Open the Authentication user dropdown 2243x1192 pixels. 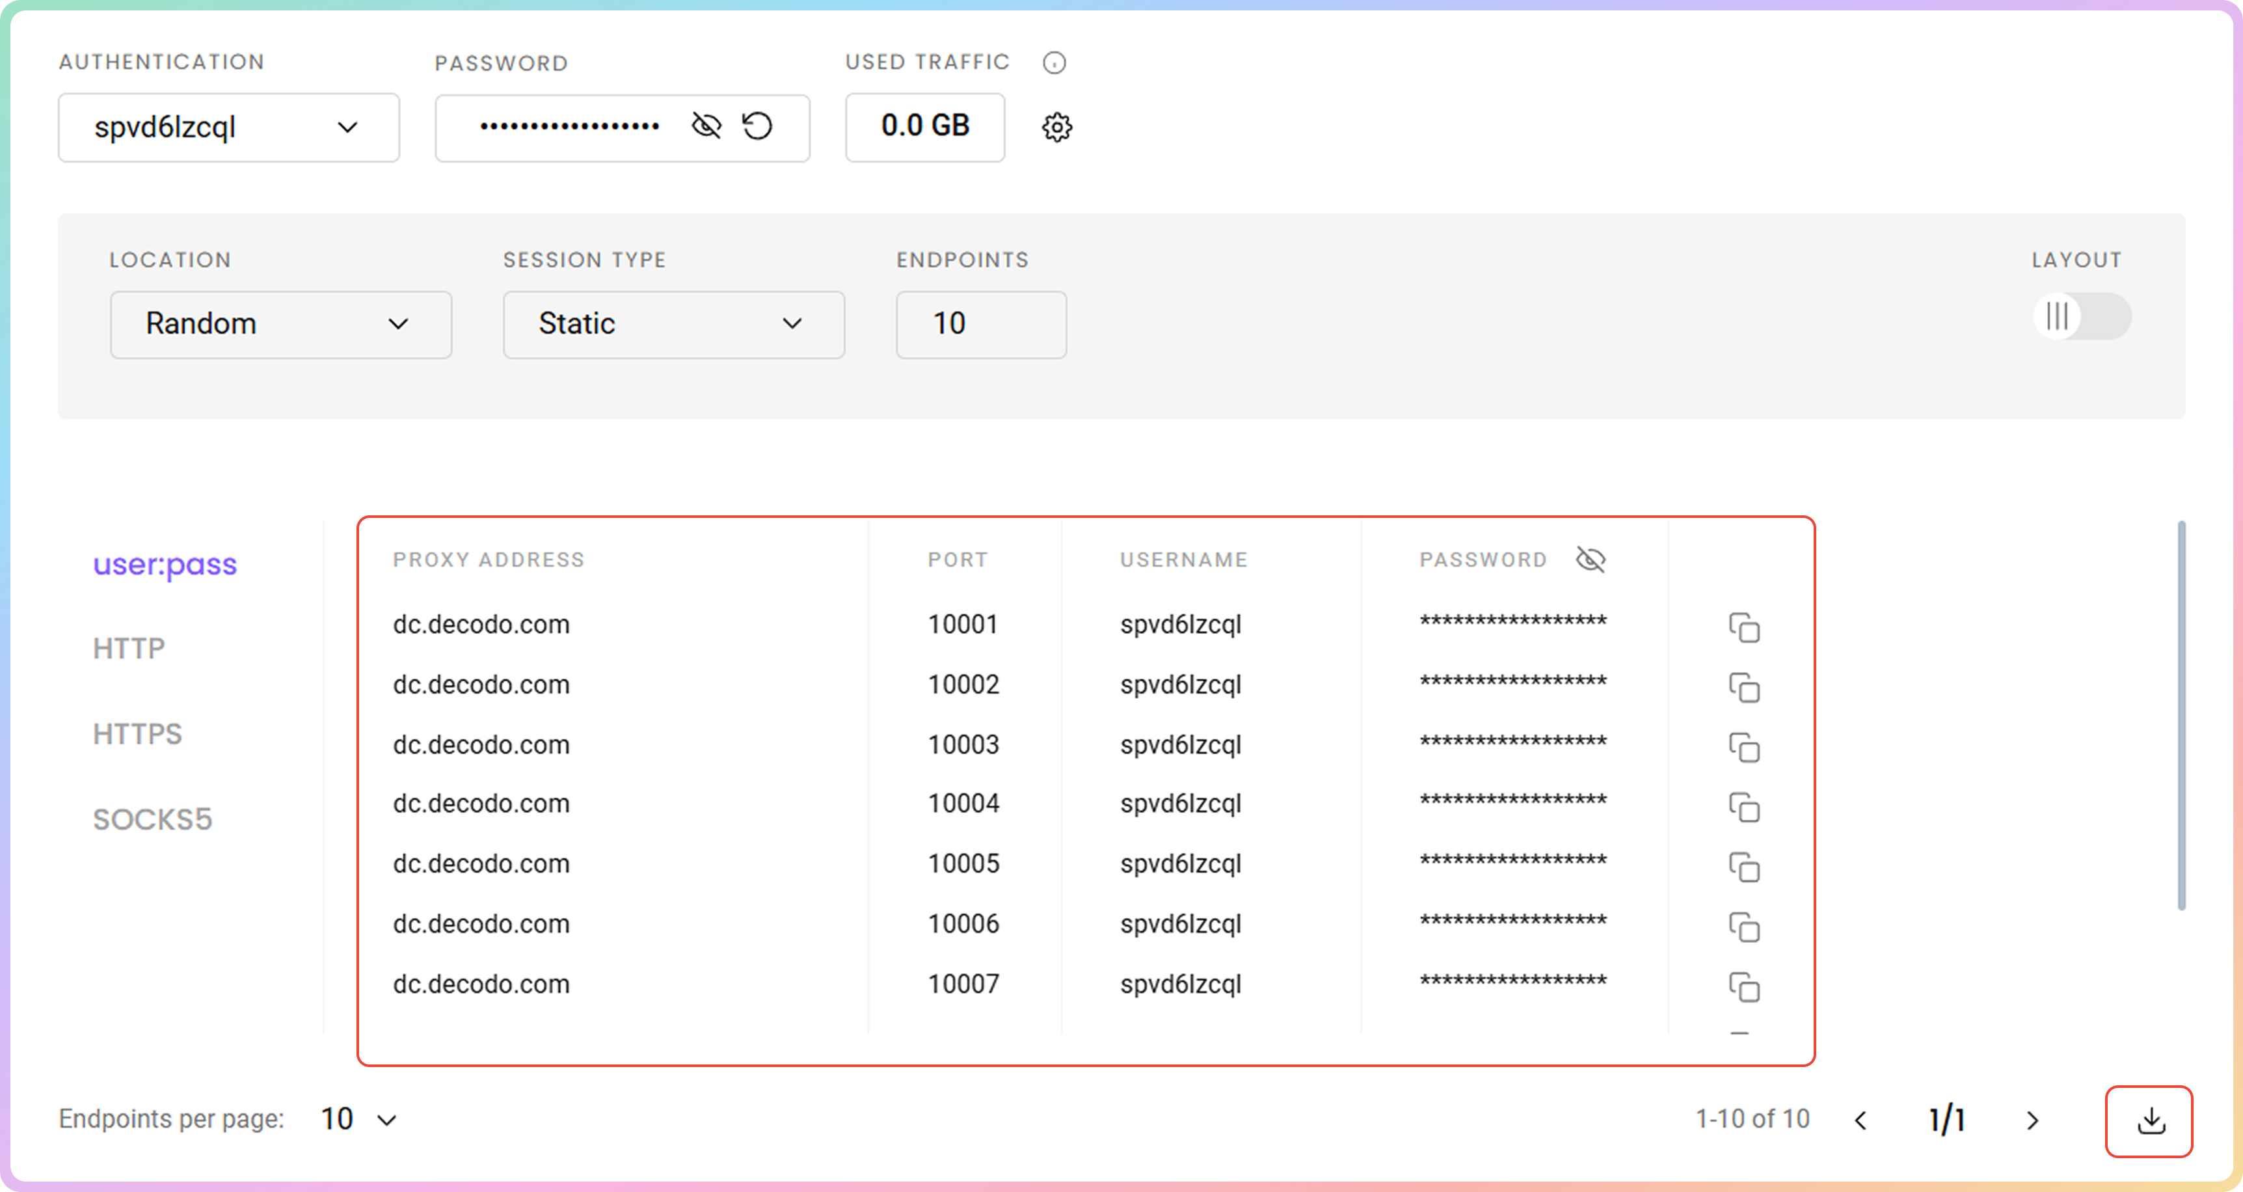(x=229, y=128)
